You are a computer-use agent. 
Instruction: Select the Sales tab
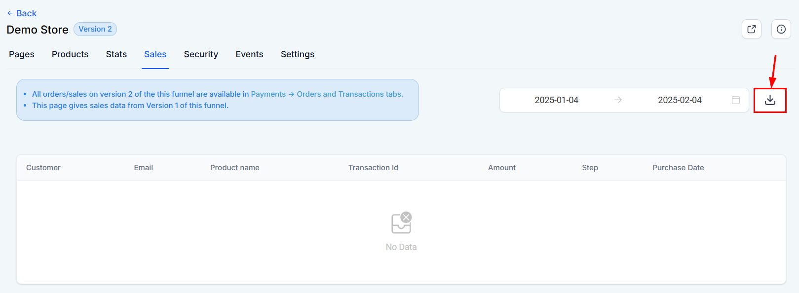pyautogui.click(x=155, y=54)
